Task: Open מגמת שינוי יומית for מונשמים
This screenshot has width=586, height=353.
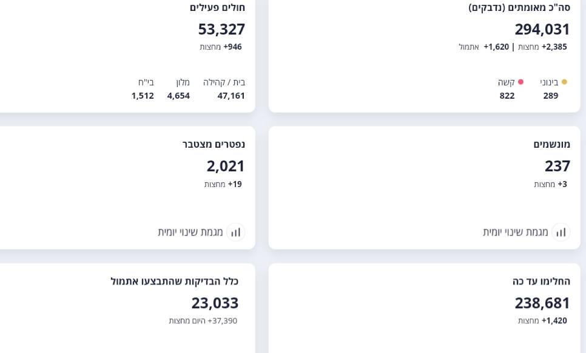Action: [x=516, y=232]
